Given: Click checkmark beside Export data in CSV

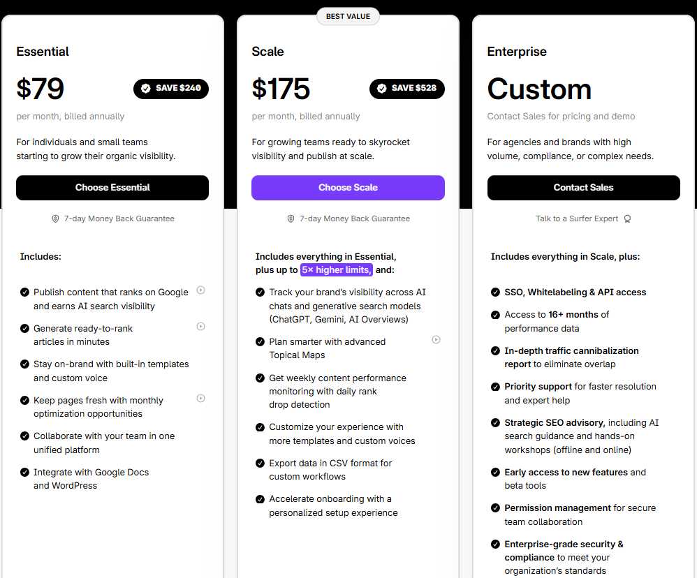Looking at the screenshot, I should (261, 464).
